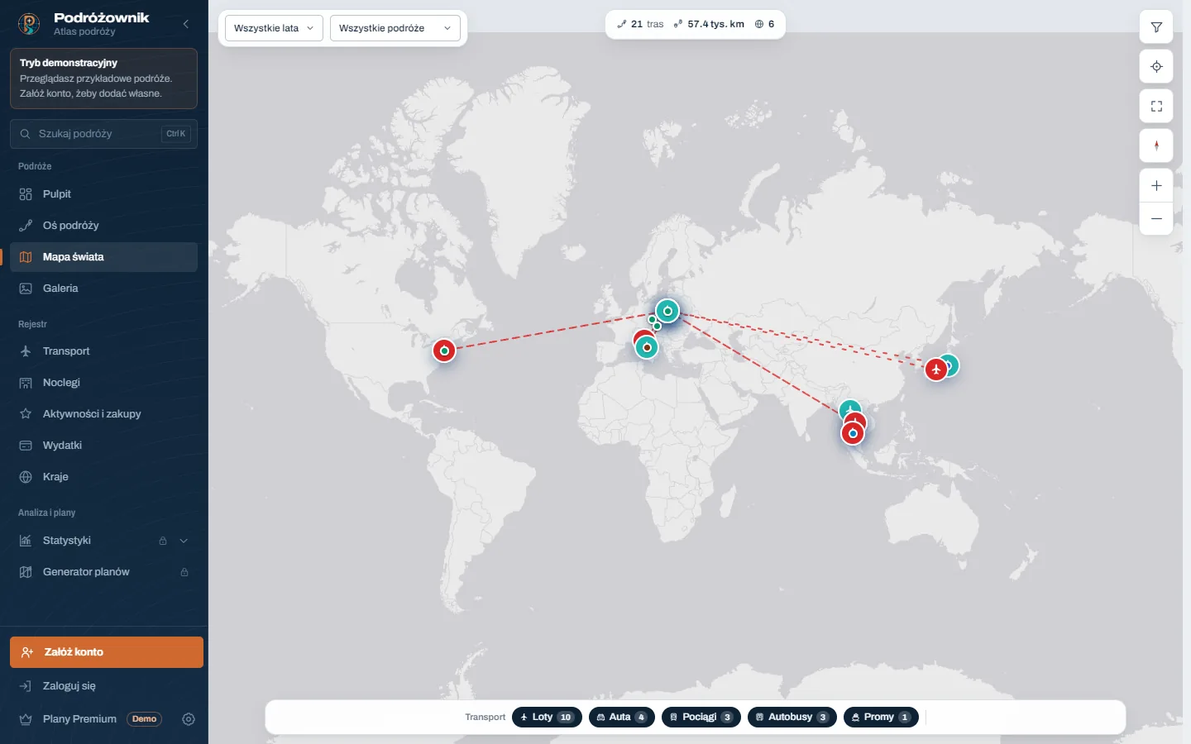Zoom out on the map

tap(1156, 219)
